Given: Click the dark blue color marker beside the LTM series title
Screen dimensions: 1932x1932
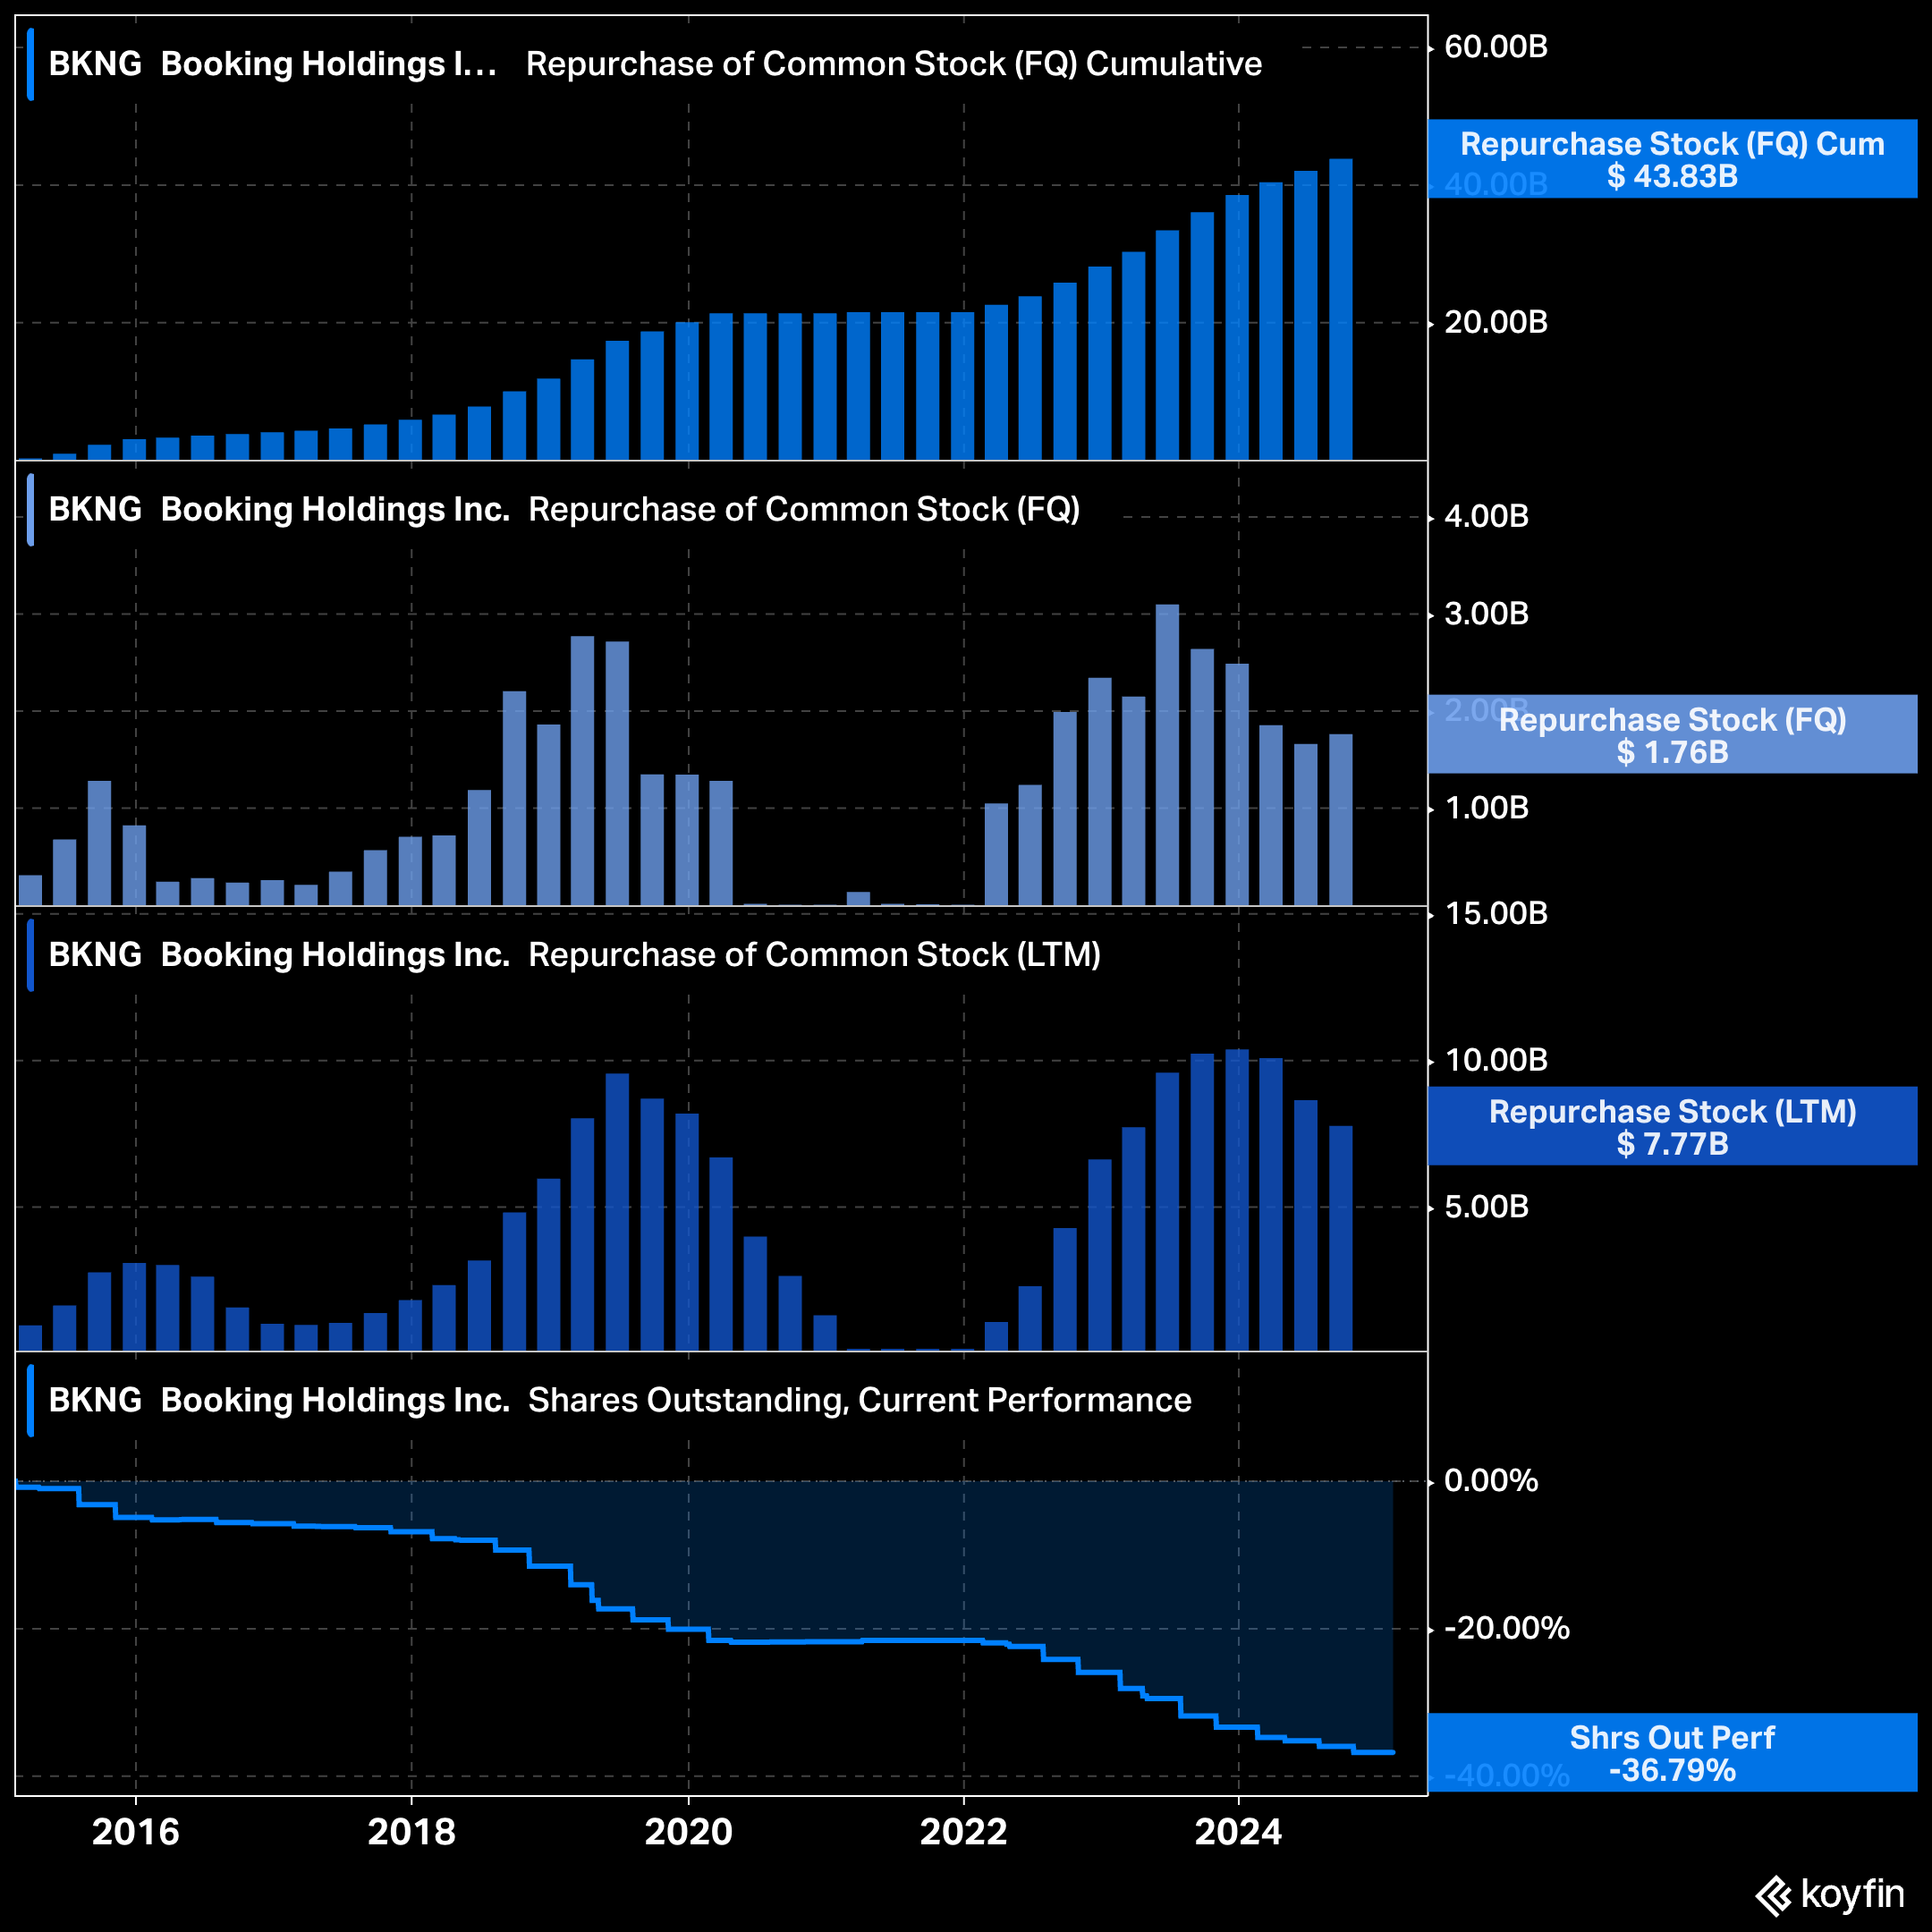Looking at the screenshot, I should click(31, 955).
